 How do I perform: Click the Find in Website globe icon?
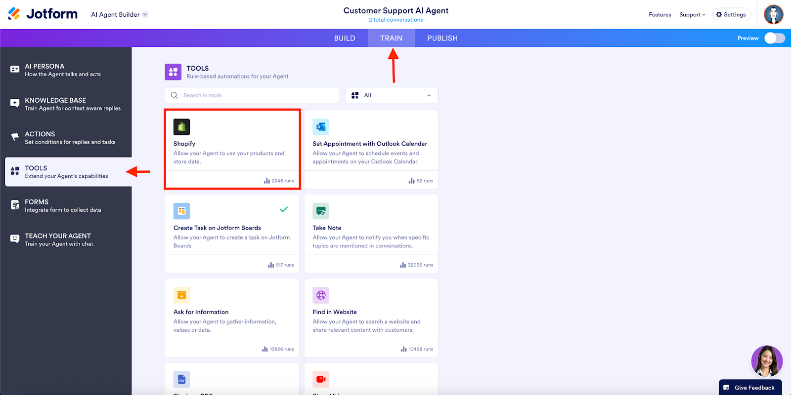coord(321,295)
